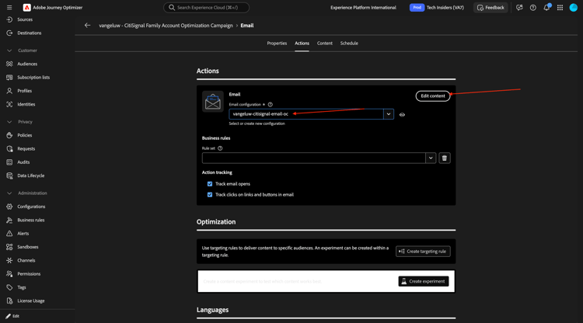Click Create targeting rule button
583x323 pixels.
(423, 252)
